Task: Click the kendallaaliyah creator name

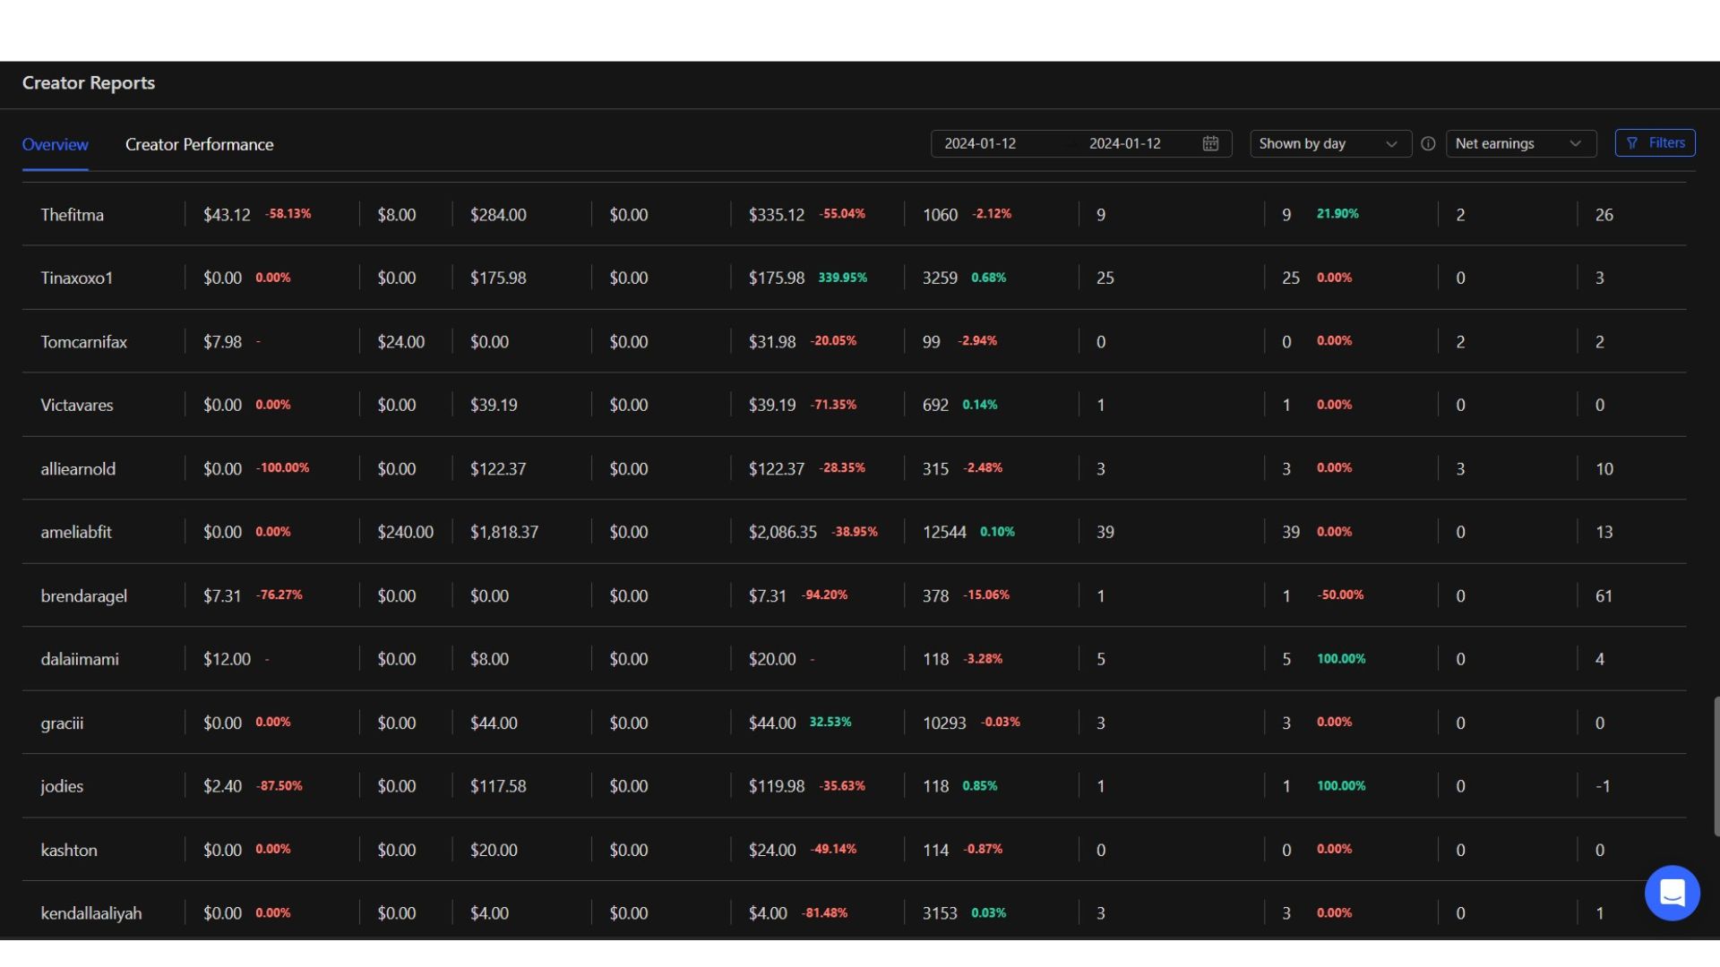Action: click(x=90, y=913)
